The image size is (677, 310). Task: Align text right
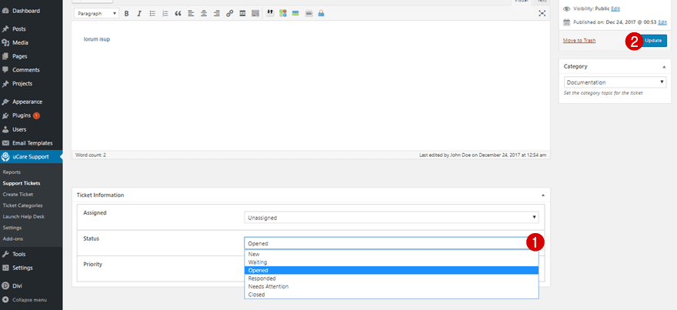[x=217, y=13]
